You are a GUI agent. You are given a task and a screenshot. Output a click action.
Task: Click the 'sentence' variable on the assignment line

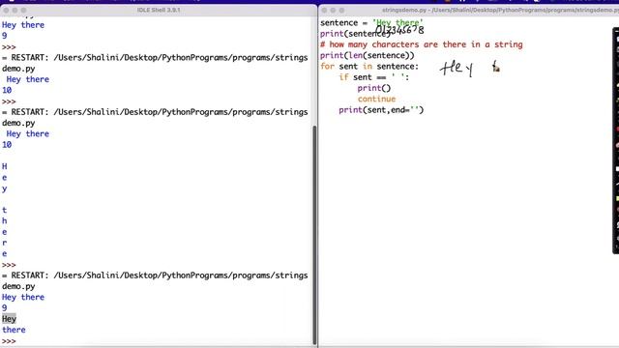(339, 22)
